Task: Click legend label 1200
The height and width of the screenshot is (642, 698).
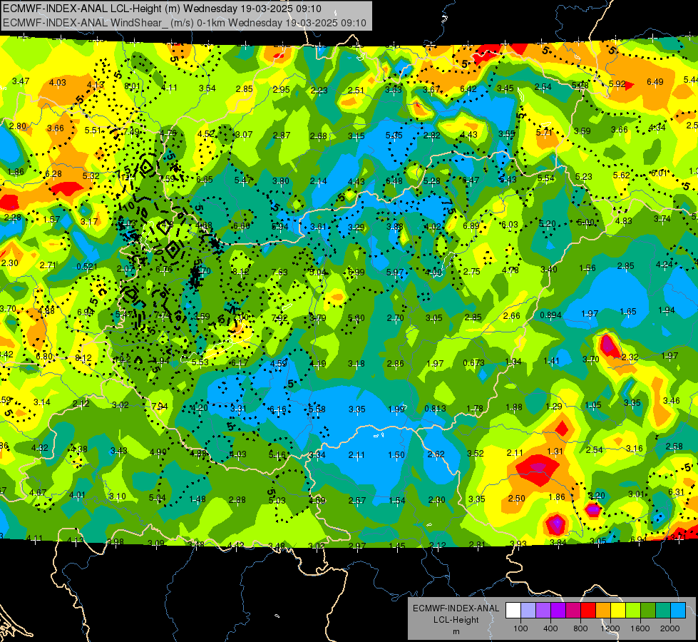Action: tap(610, 628)
